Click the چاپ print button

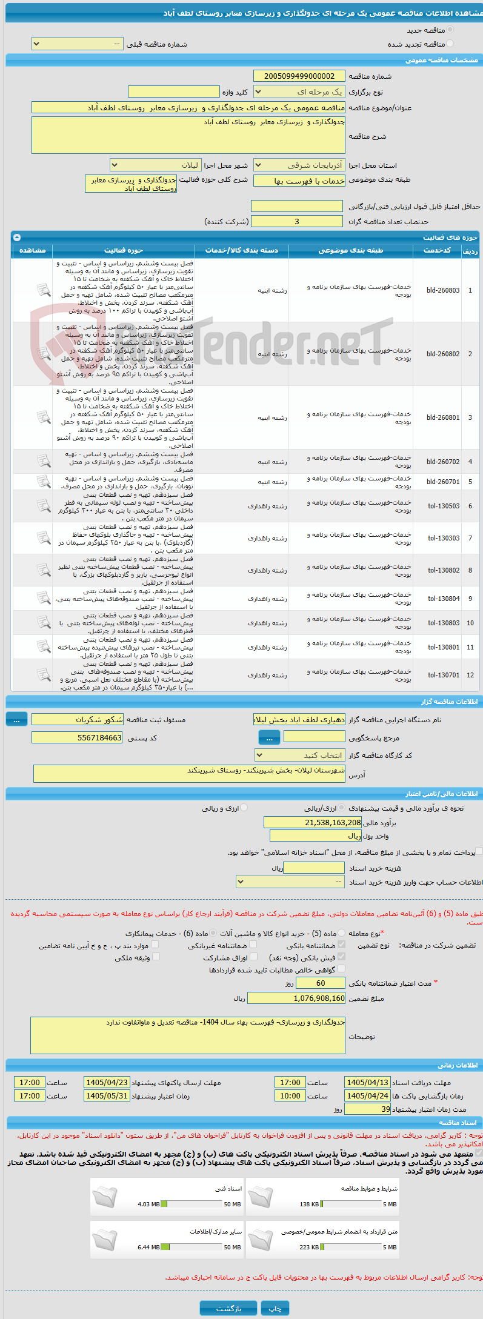point(275,1308)
